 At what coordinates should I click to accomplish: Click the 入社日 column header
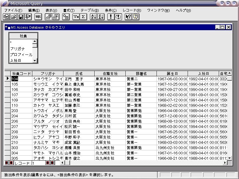pyautogui.click(x=203, y=74)
